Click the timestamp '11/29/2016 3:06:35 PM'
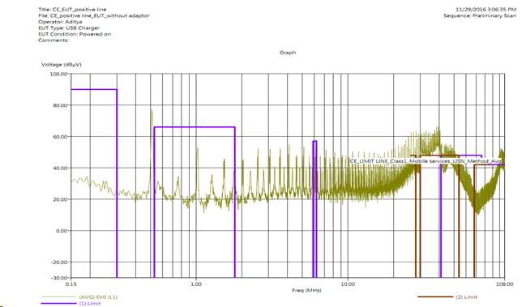Image resolution: width=526 pixels, height=307 pixels. point(485,10)
